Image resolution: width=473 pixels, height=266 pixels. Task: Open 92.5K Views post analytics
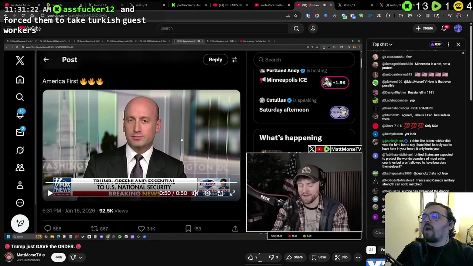pyautogui.click(x=113, y=211)
